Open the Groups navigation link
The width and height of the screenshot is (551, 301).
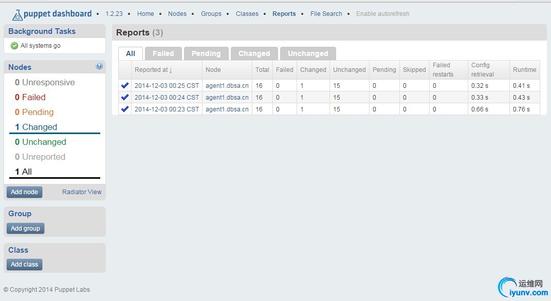(x=211, y=14)
